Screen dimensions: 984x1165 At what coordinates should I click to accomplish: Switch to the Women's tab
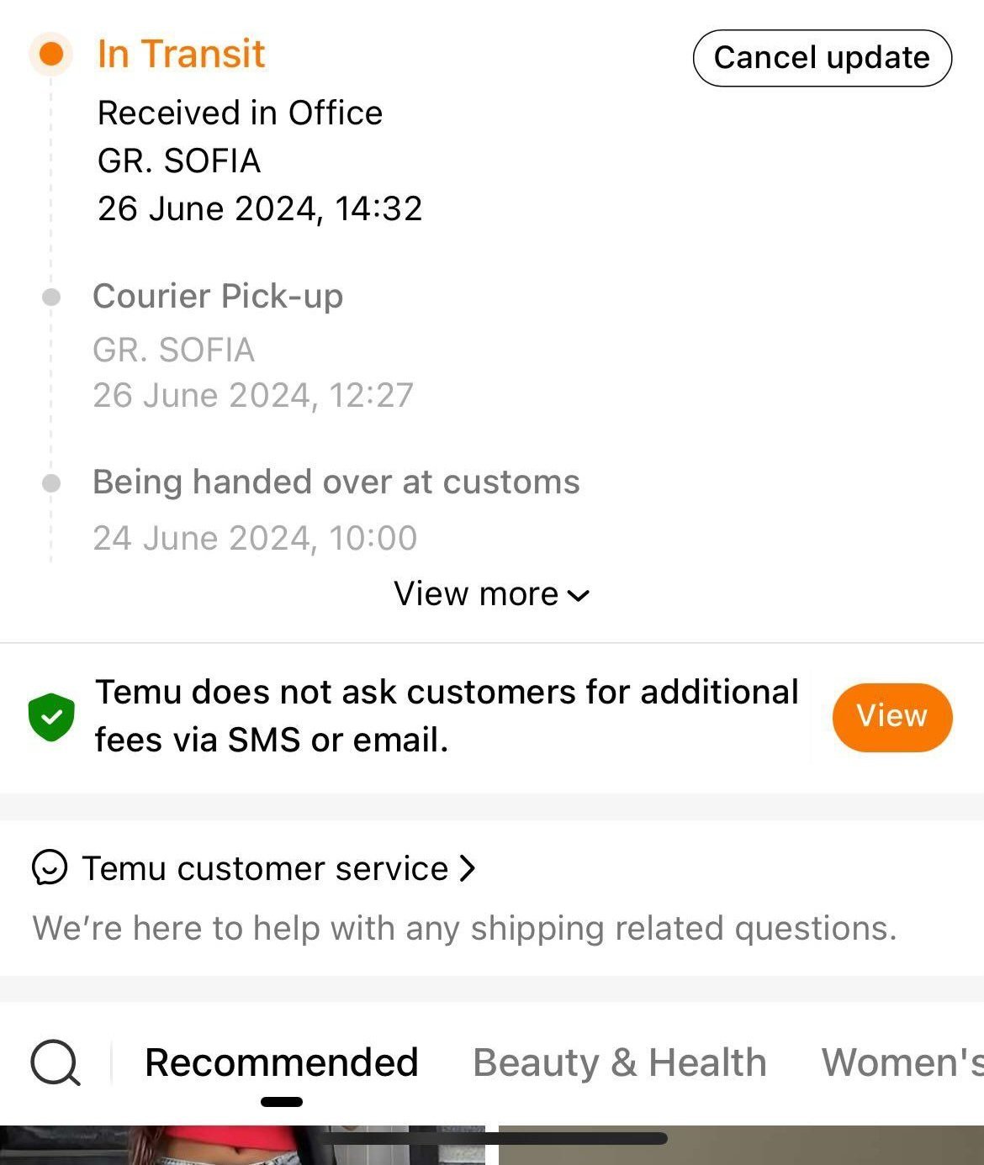point(902,1062)
